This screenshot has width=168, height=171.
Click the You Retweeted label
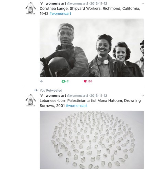[x=51, y=91]
